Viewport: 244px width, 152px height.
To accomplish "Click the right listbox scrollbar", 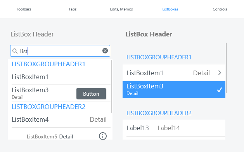I will [226, 68].
